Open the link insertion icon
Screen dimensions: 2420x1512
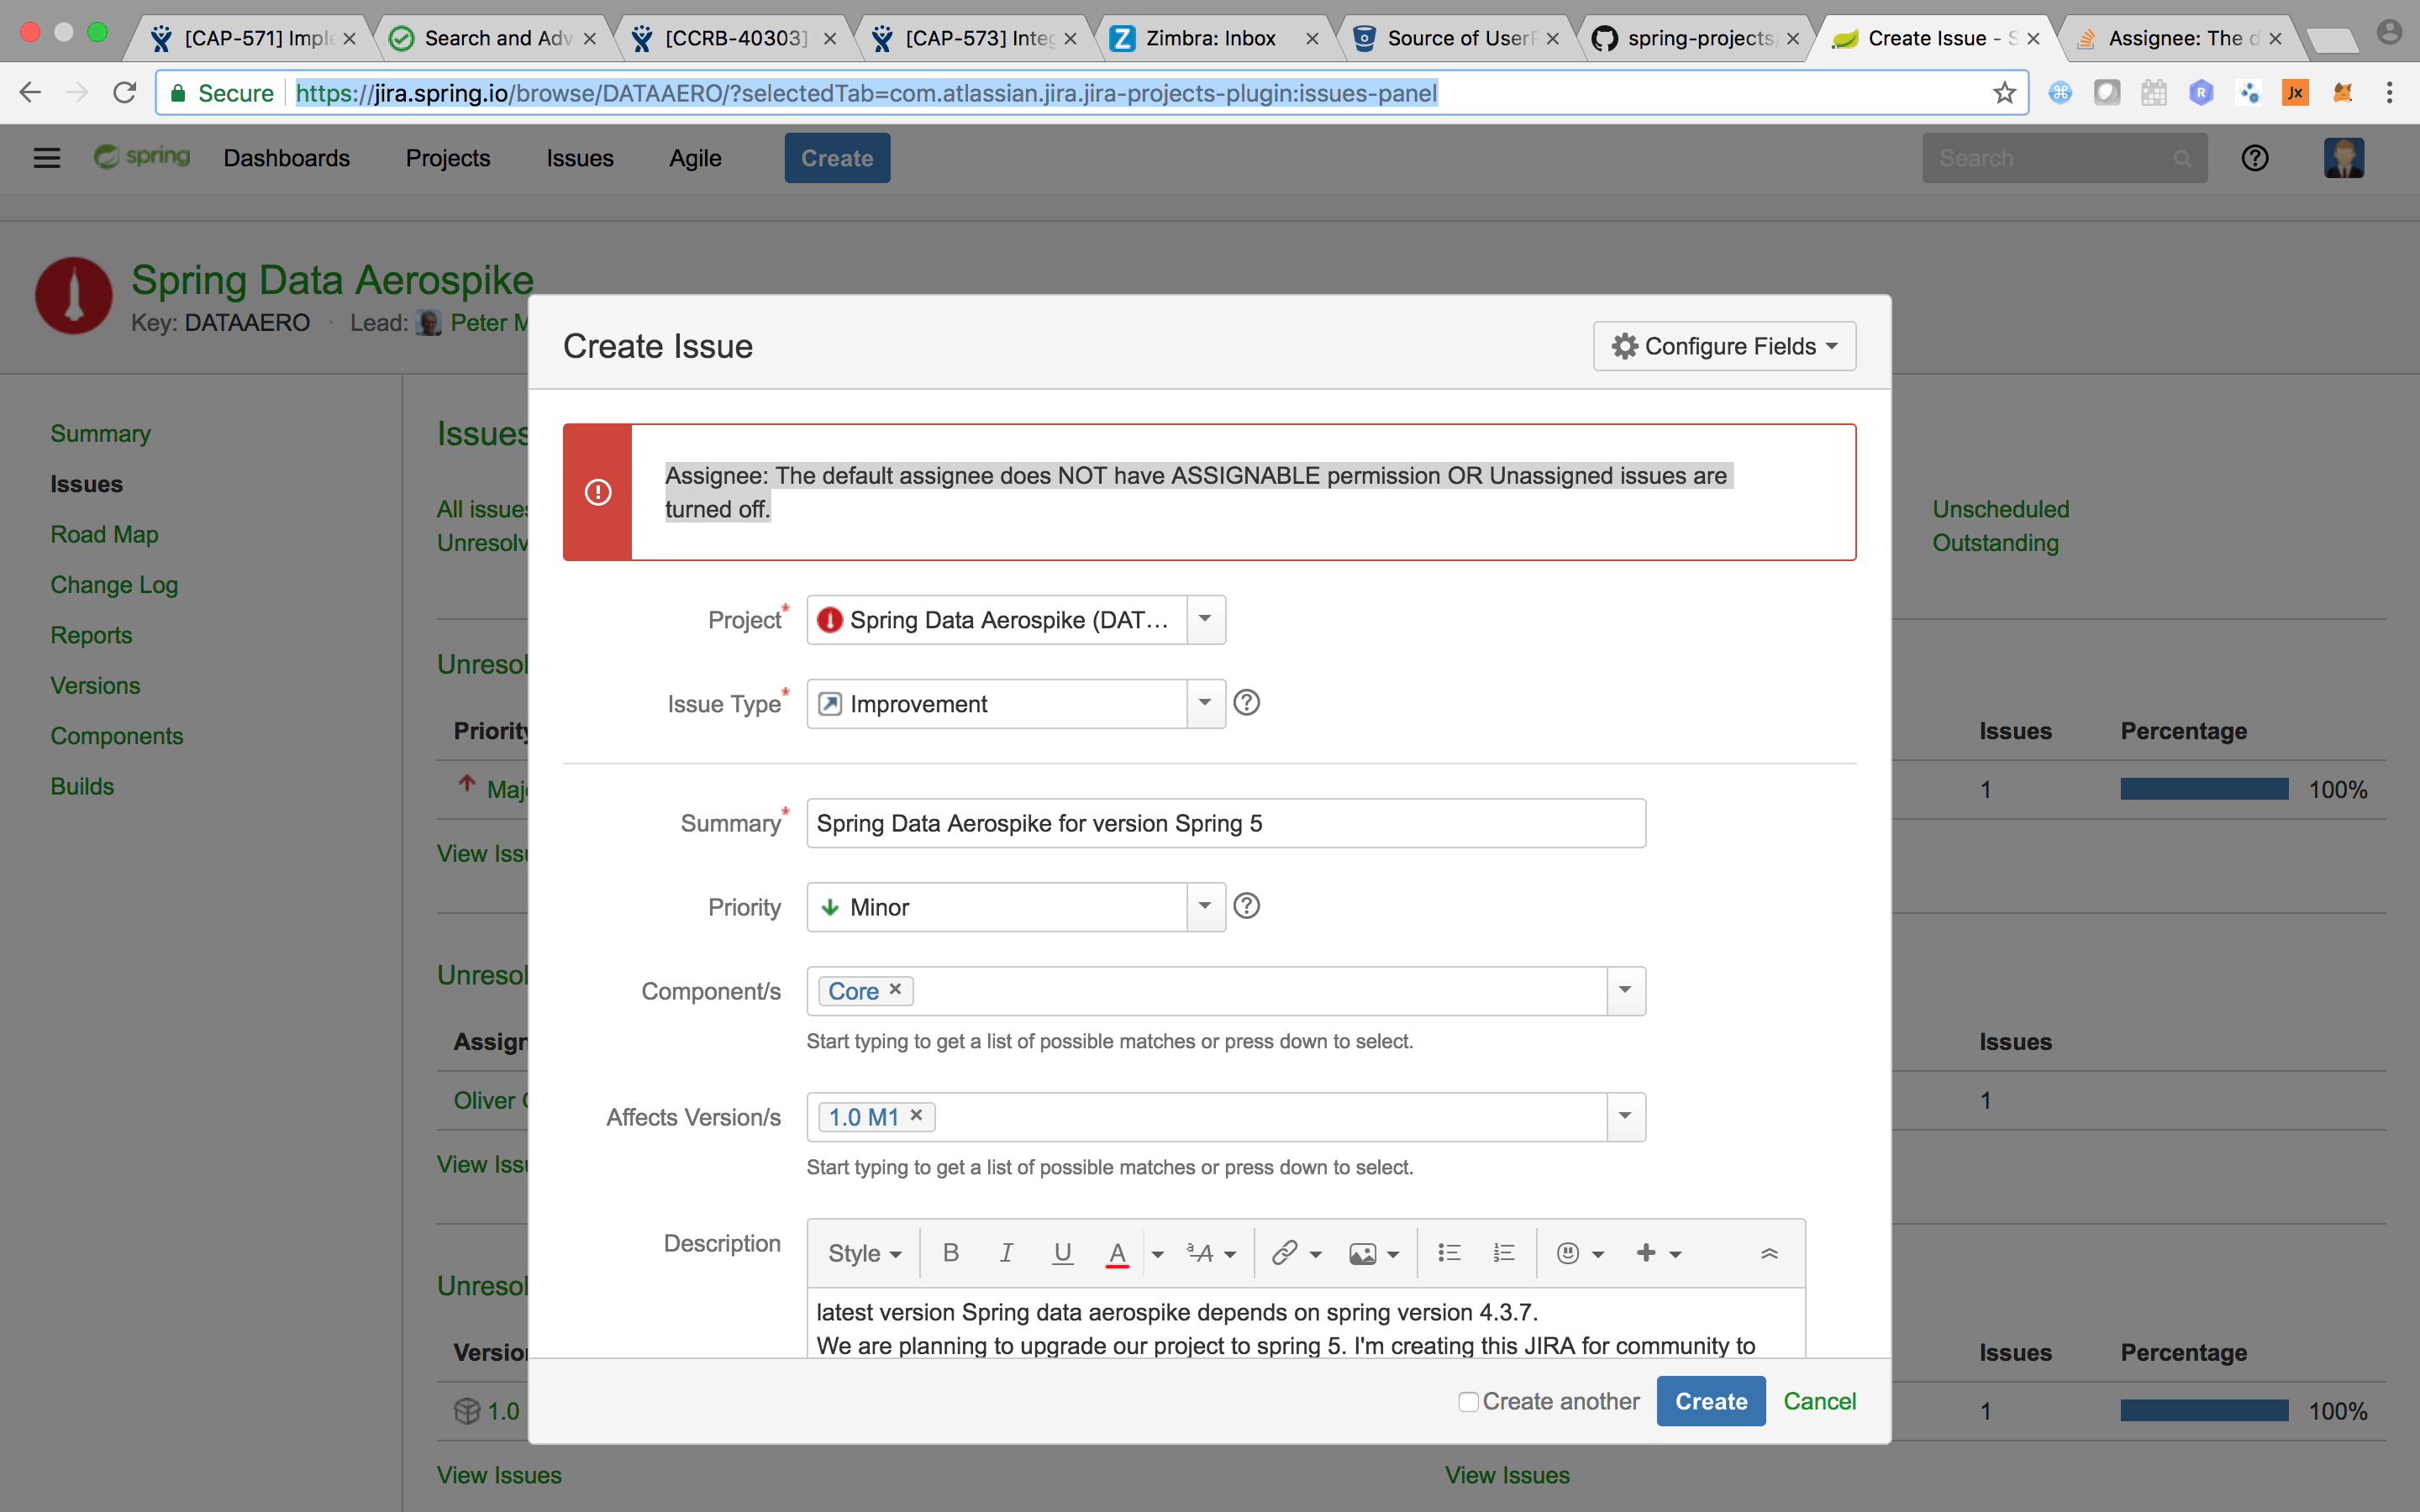1285,1253
